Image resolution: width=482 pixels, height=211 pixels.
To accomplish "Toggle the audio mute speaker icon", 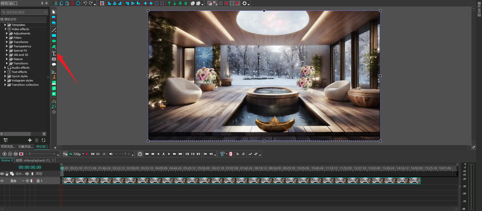I will 111,154.
